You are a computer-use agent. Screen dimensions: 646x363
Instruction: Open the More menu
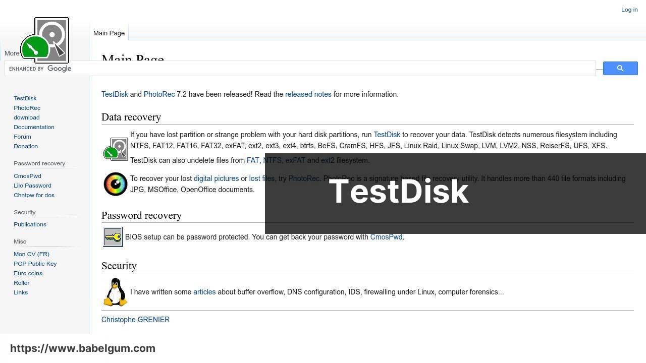pyautogui.click(x=12, y=53)
